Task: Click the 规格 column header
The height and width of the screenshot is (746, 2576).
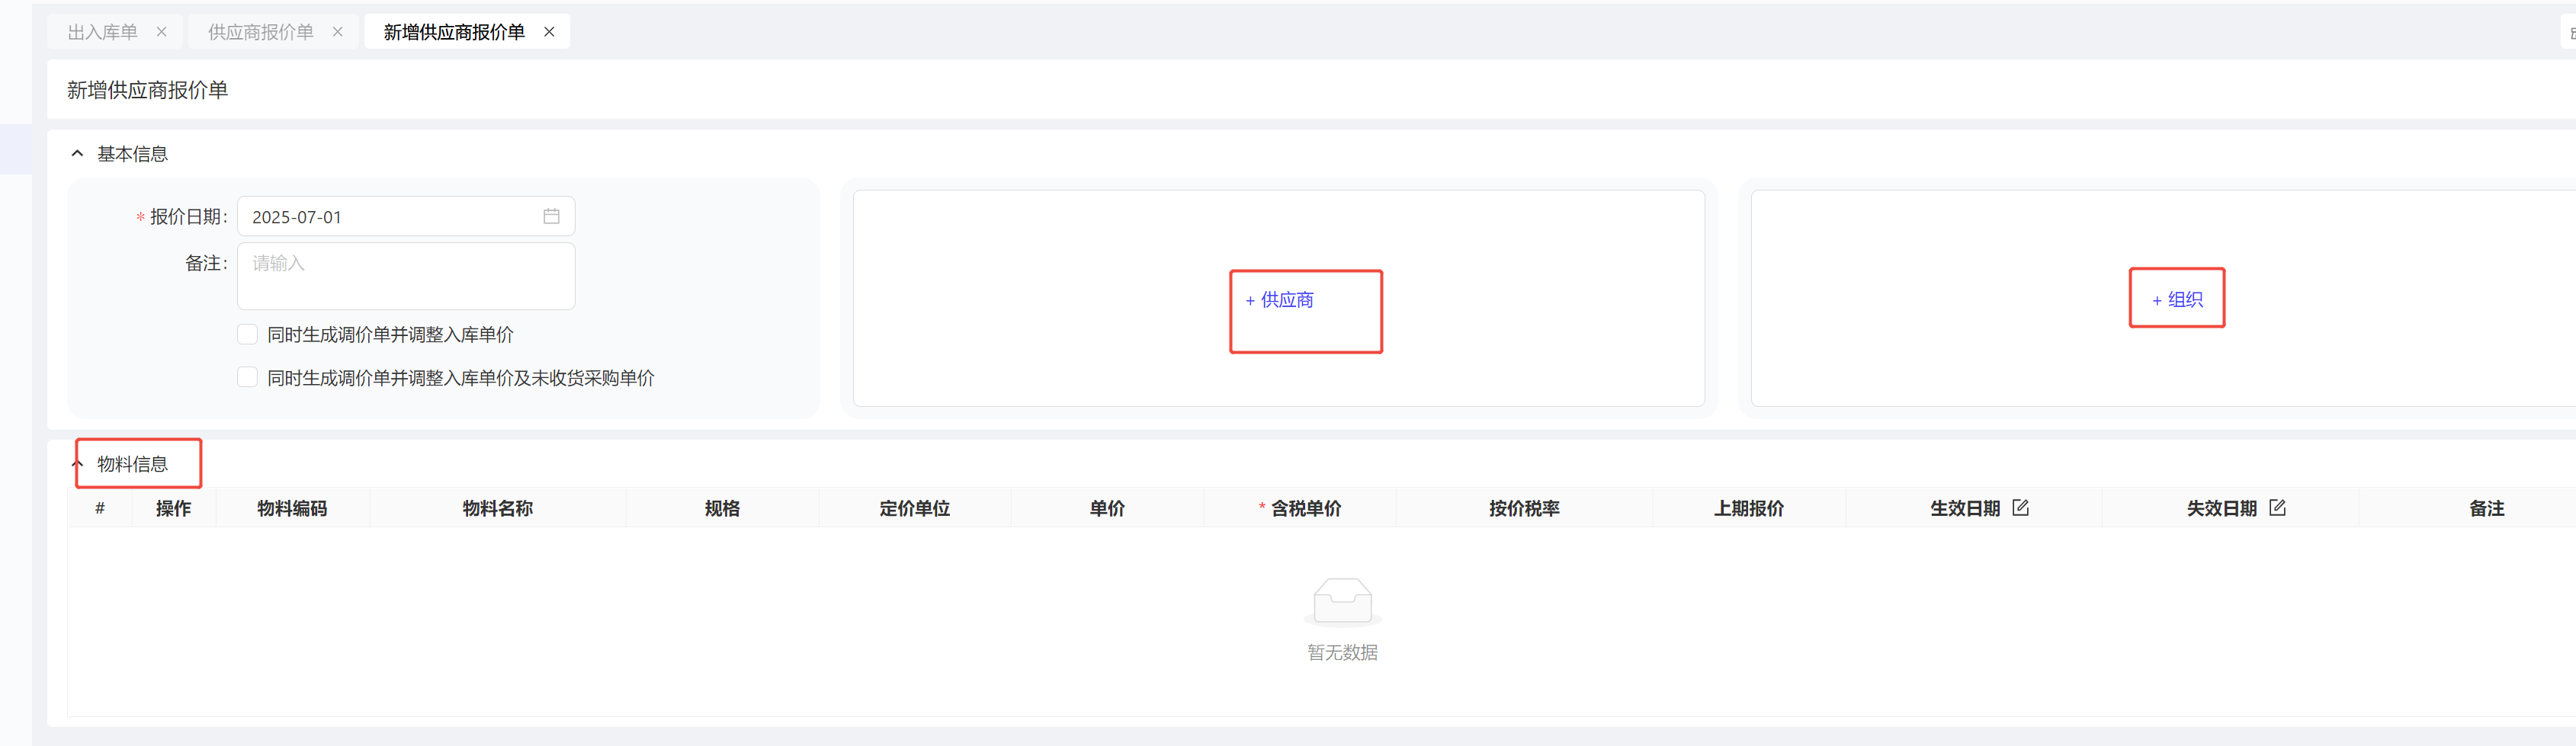Action: click(722, 508)
